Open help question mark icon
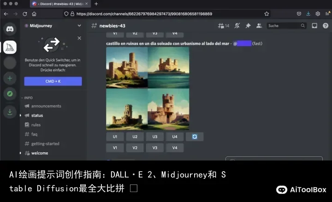Image resolution: width=332 pixels, height=202 pixels. pos(326,26)
